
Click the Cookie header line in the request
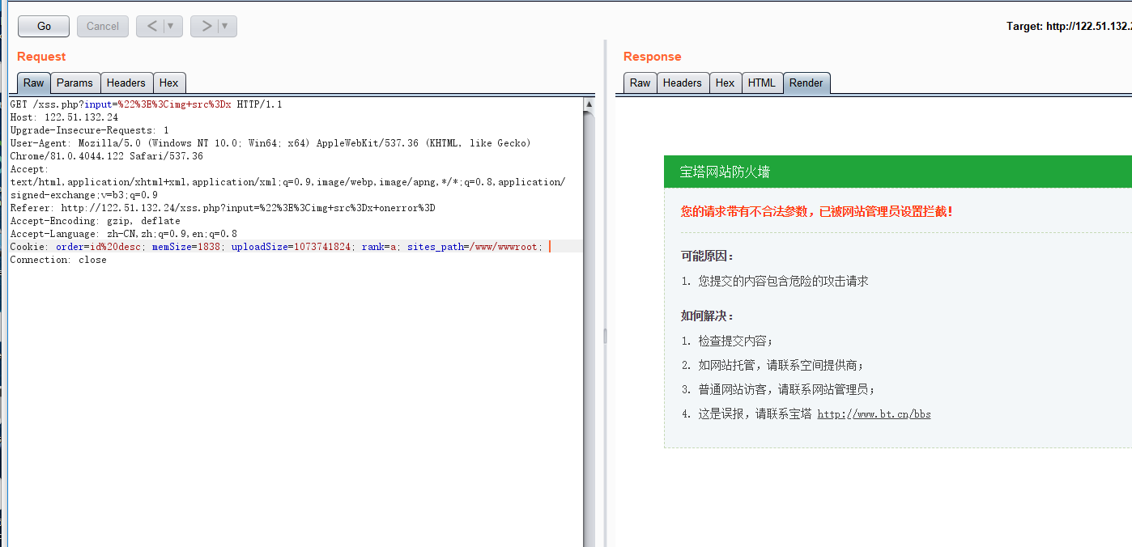(x=243, y=246)
